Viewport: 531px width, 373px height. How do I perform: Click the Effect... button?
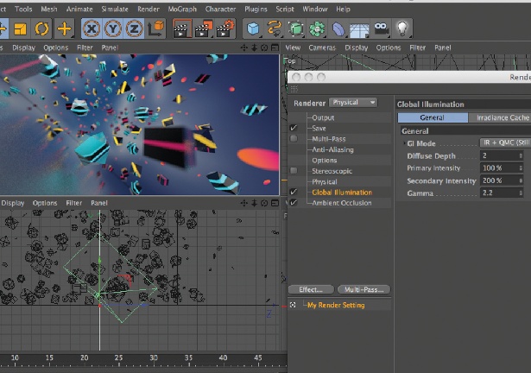click(311, 289)
